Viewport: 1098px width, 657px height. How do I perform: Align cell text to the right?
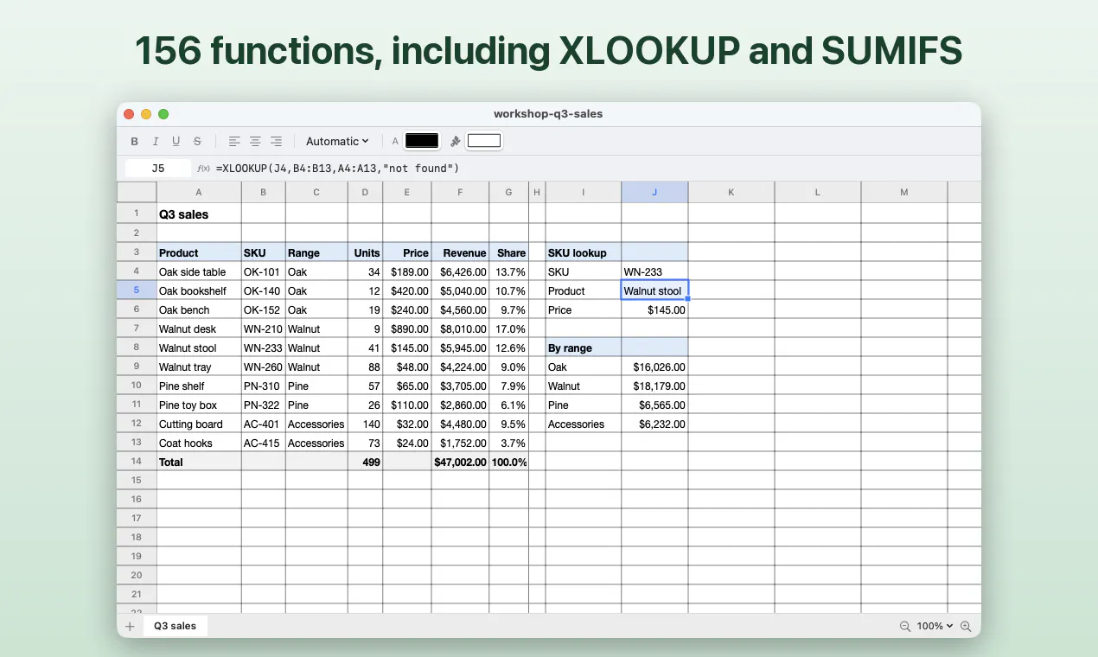click(276, 141)
